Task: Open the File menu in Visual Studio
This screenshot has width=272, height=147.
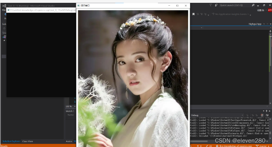Action: coord(4,10)
